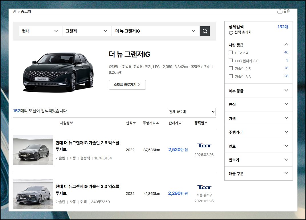Screen dimensions: 306x220
Task: Click the 87,536km mileage value
Action: pyautogui.click(x=152, y=150)
